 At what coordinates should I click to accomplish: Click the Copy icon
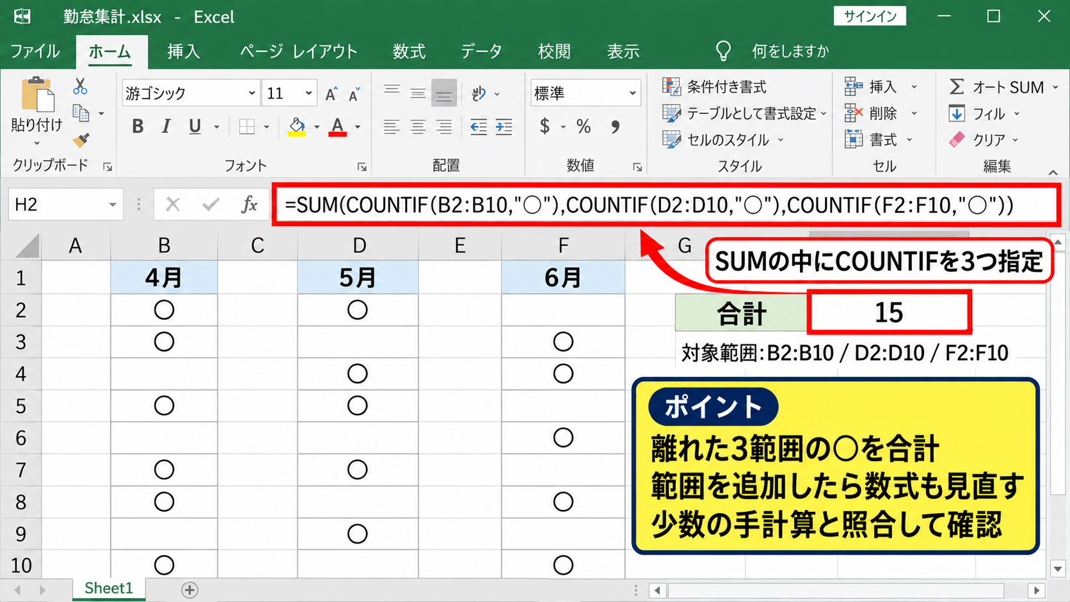pyautogui.click(x=81, y=113)
